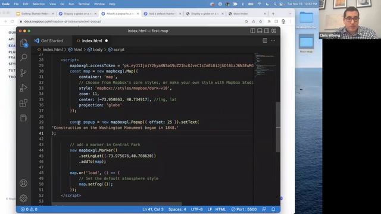Change indentation via Spaces: 4

coord(177,209)
